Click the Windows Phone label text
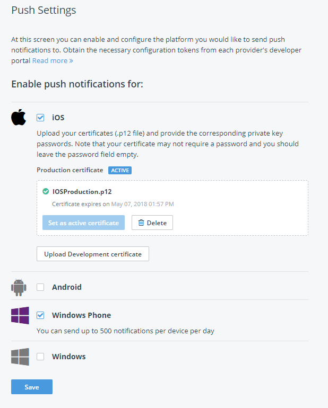328x408 pixels. [x=81, y=315]
